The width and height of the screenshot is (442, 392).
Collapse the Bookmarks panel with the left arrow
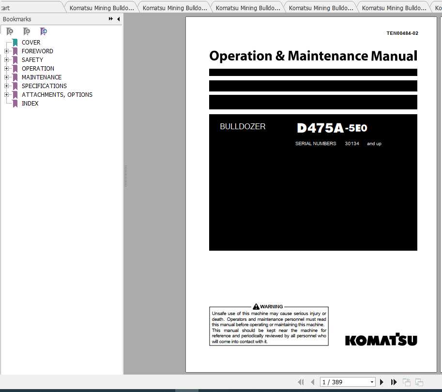pos(119,19)
